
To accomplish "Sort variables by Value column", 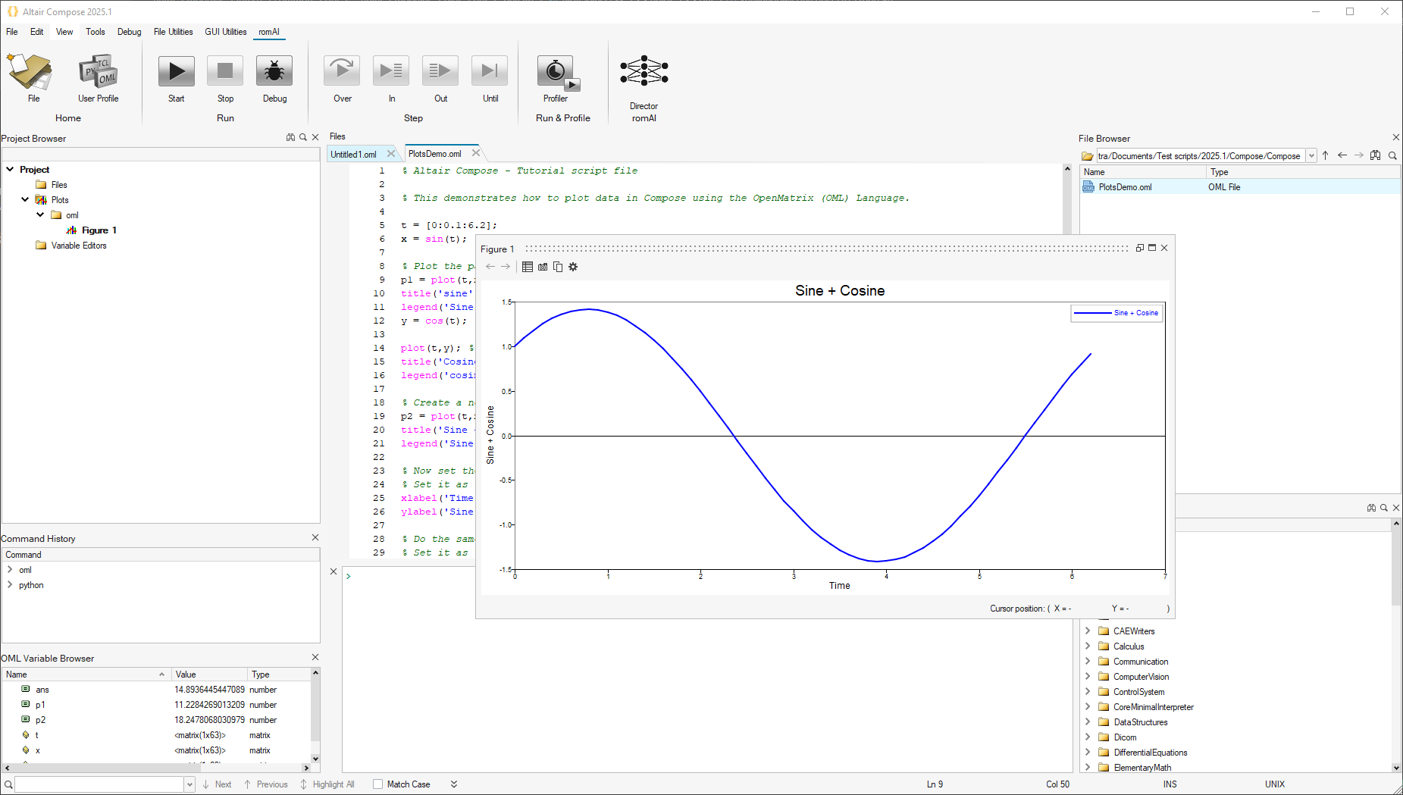I will tap(209, 674).
